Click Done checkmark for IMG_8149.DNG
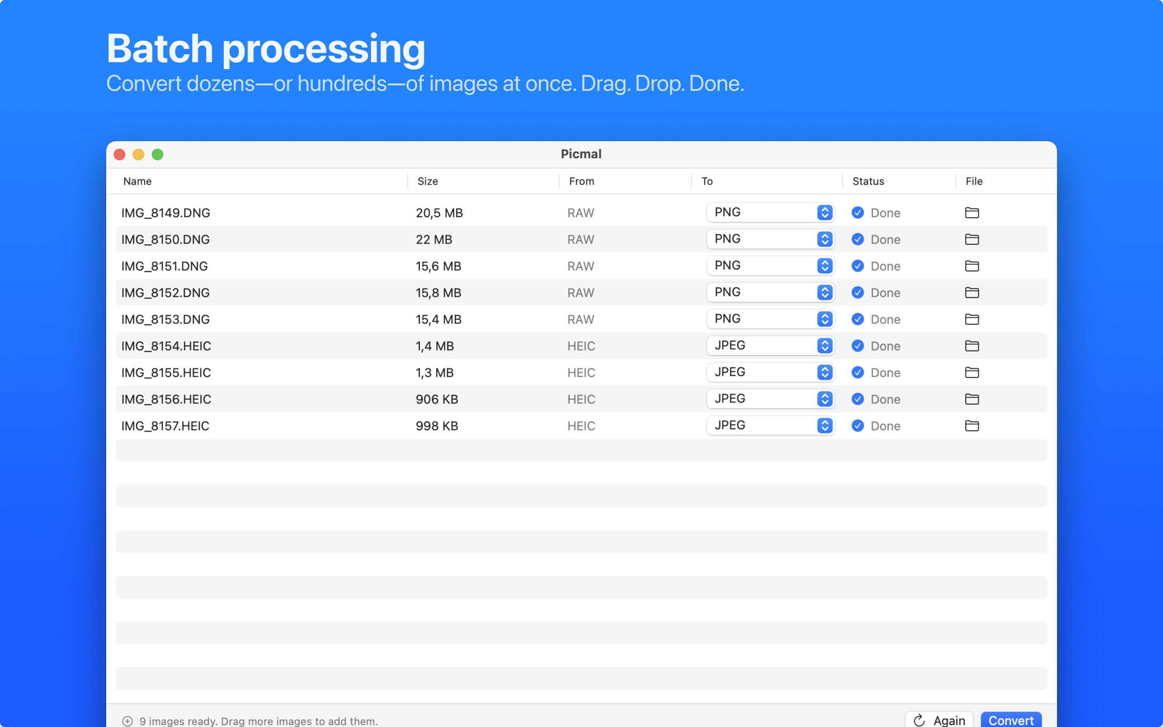This screenshot has height=727, width=1163. coord(858,212)
